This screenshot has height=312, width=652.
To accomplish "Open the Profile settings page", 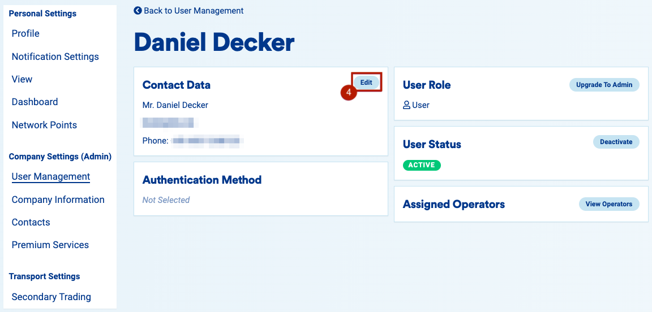I will click(25, 33).
